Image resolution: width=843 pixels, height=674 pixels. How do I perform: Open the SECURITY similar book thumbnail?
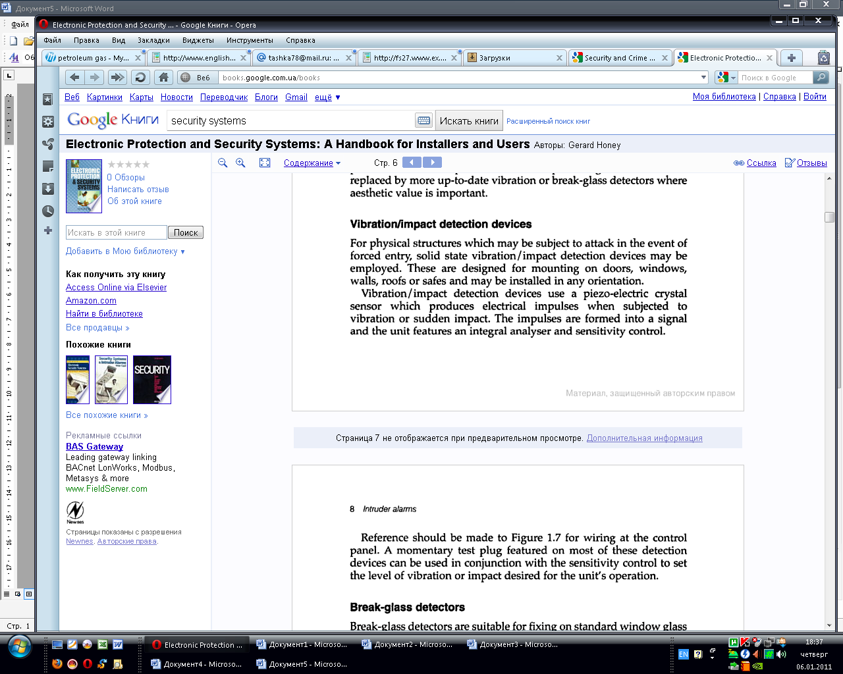pos(152,380)
